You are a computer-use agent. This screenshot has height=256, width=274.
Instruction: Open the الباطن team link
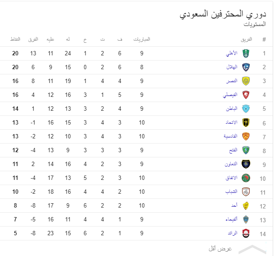[x=232, y=109]
